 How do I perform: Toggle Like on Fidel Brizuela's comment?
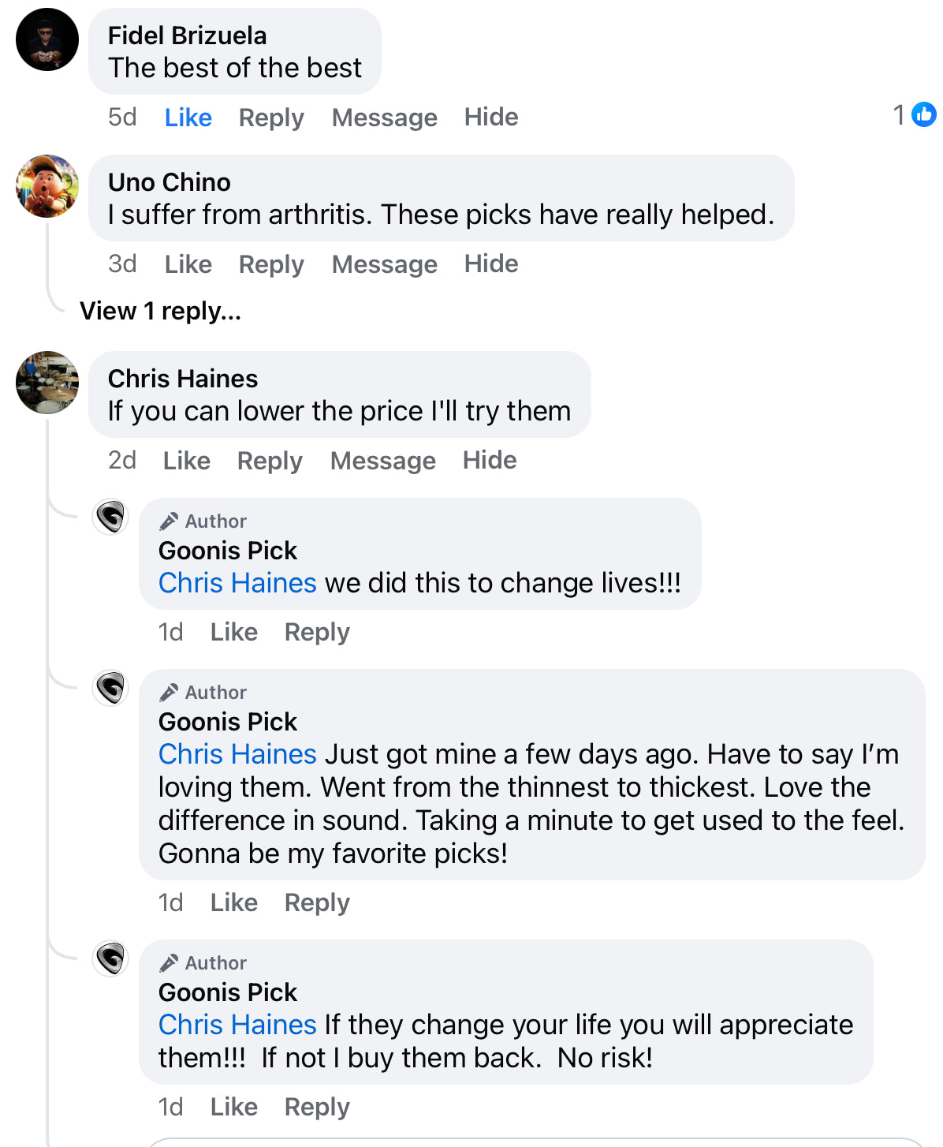188,118
